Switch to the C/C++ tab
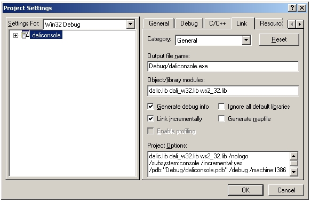This screenshot has height=202, width=311. [x=218, y=23]
